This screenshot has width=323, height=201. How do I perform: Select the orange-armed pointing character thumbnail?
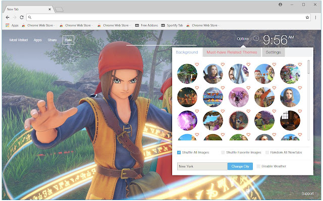pyautogui.click(x=264, y=97)
